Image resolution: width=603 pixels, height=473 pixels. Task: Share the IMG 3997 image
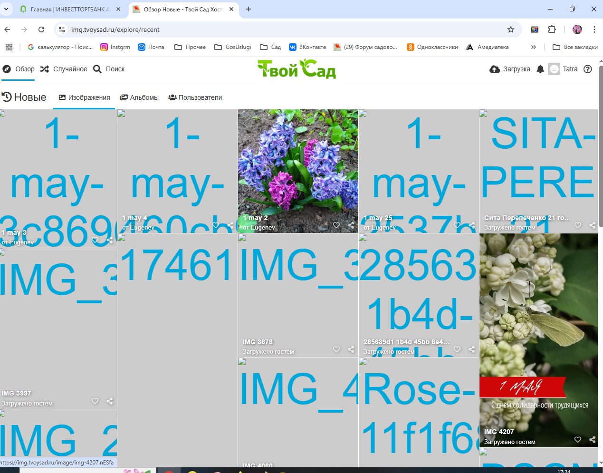click(x=110, y=401)
